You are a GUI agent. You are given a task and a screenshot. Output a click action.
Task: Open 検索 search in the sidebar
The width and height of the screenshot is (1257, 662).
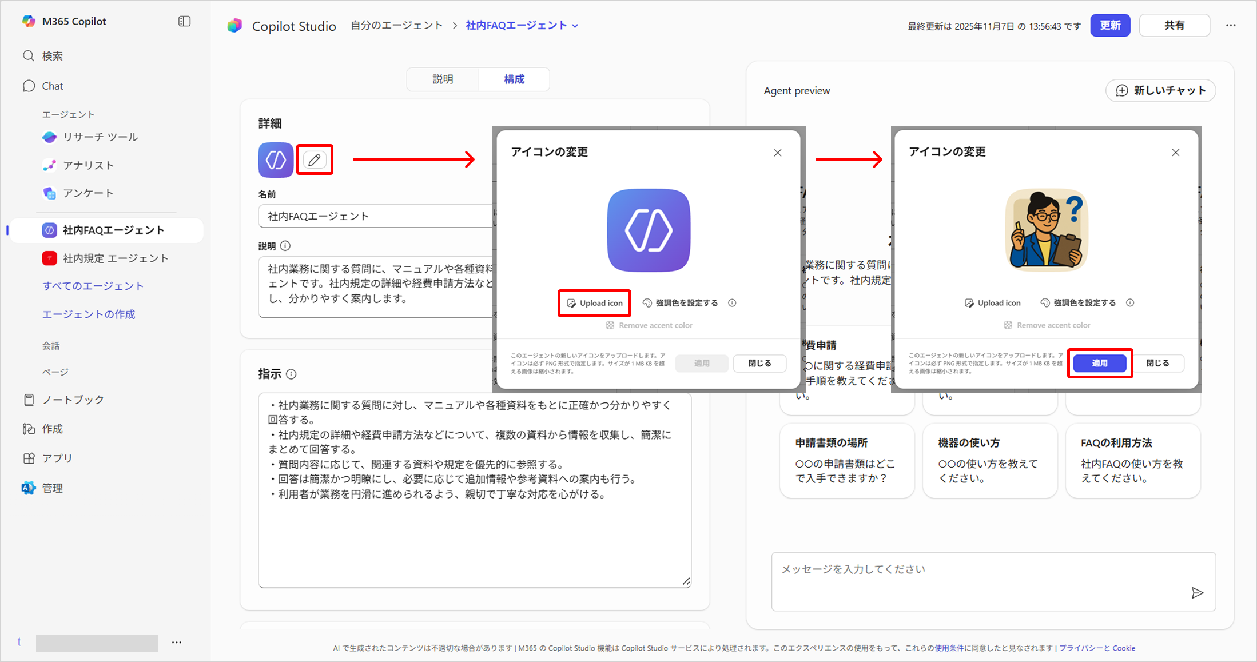point(51,56)
